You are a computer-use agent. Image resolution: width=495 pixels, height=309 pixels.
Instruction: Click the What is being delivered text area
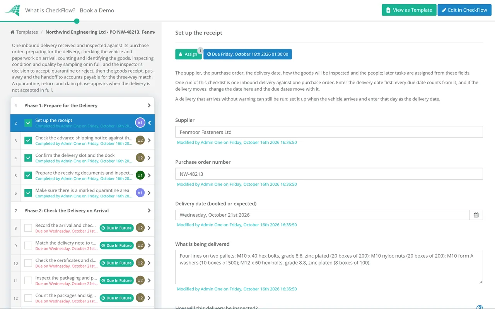click(329, 267)
